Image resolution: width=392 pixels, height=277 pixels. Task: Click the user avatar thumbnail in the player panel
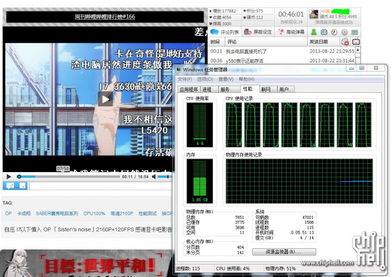[314, 14]
